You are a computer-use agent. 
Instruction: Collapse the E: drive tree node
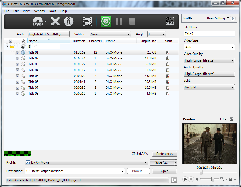click(x=7, y=47)
